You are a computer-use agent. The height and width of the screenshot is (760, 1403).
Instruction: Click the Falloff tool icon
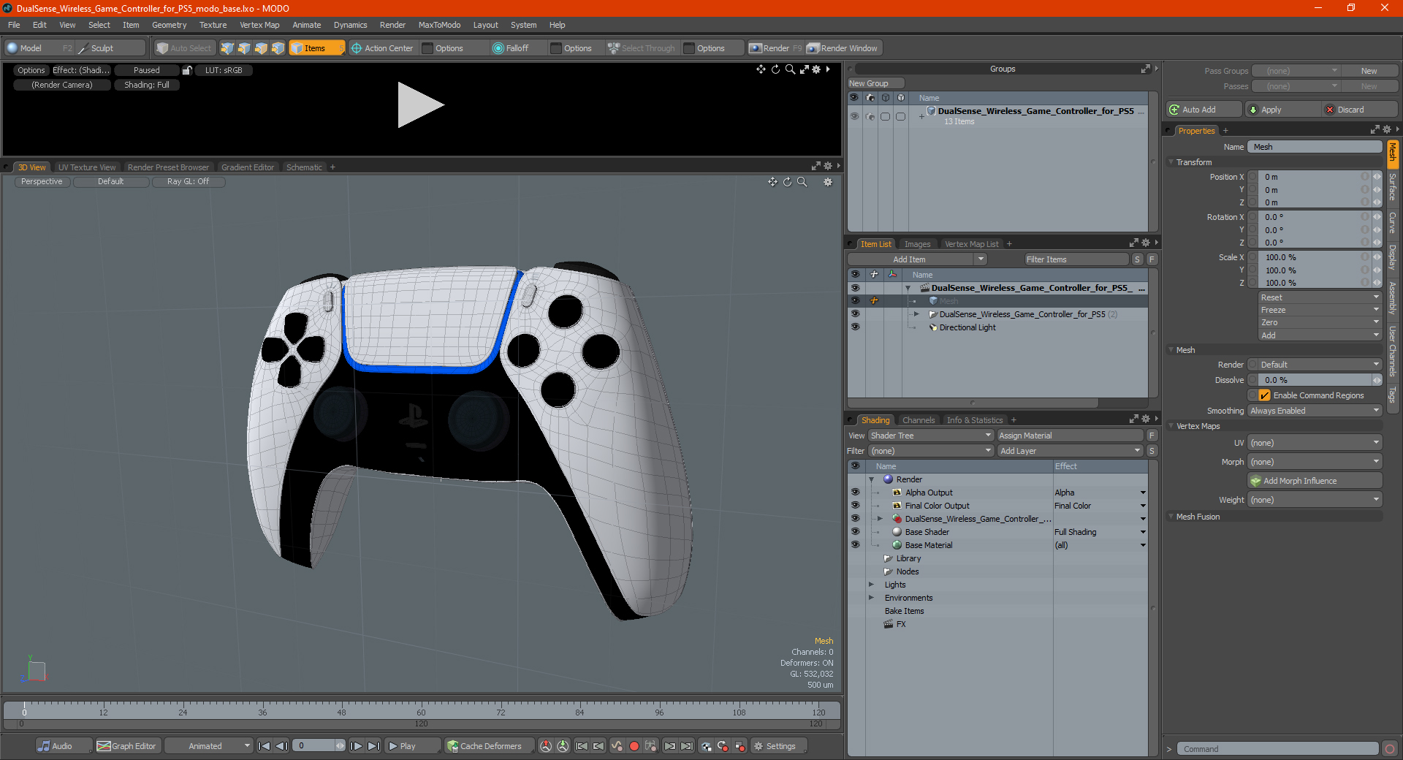click(x=498, y=48)
